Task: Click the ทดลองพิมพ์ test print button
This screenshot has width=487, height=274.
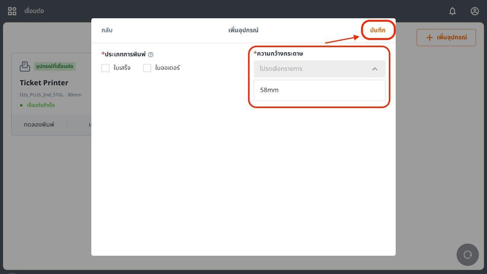Action: point(39,125)
